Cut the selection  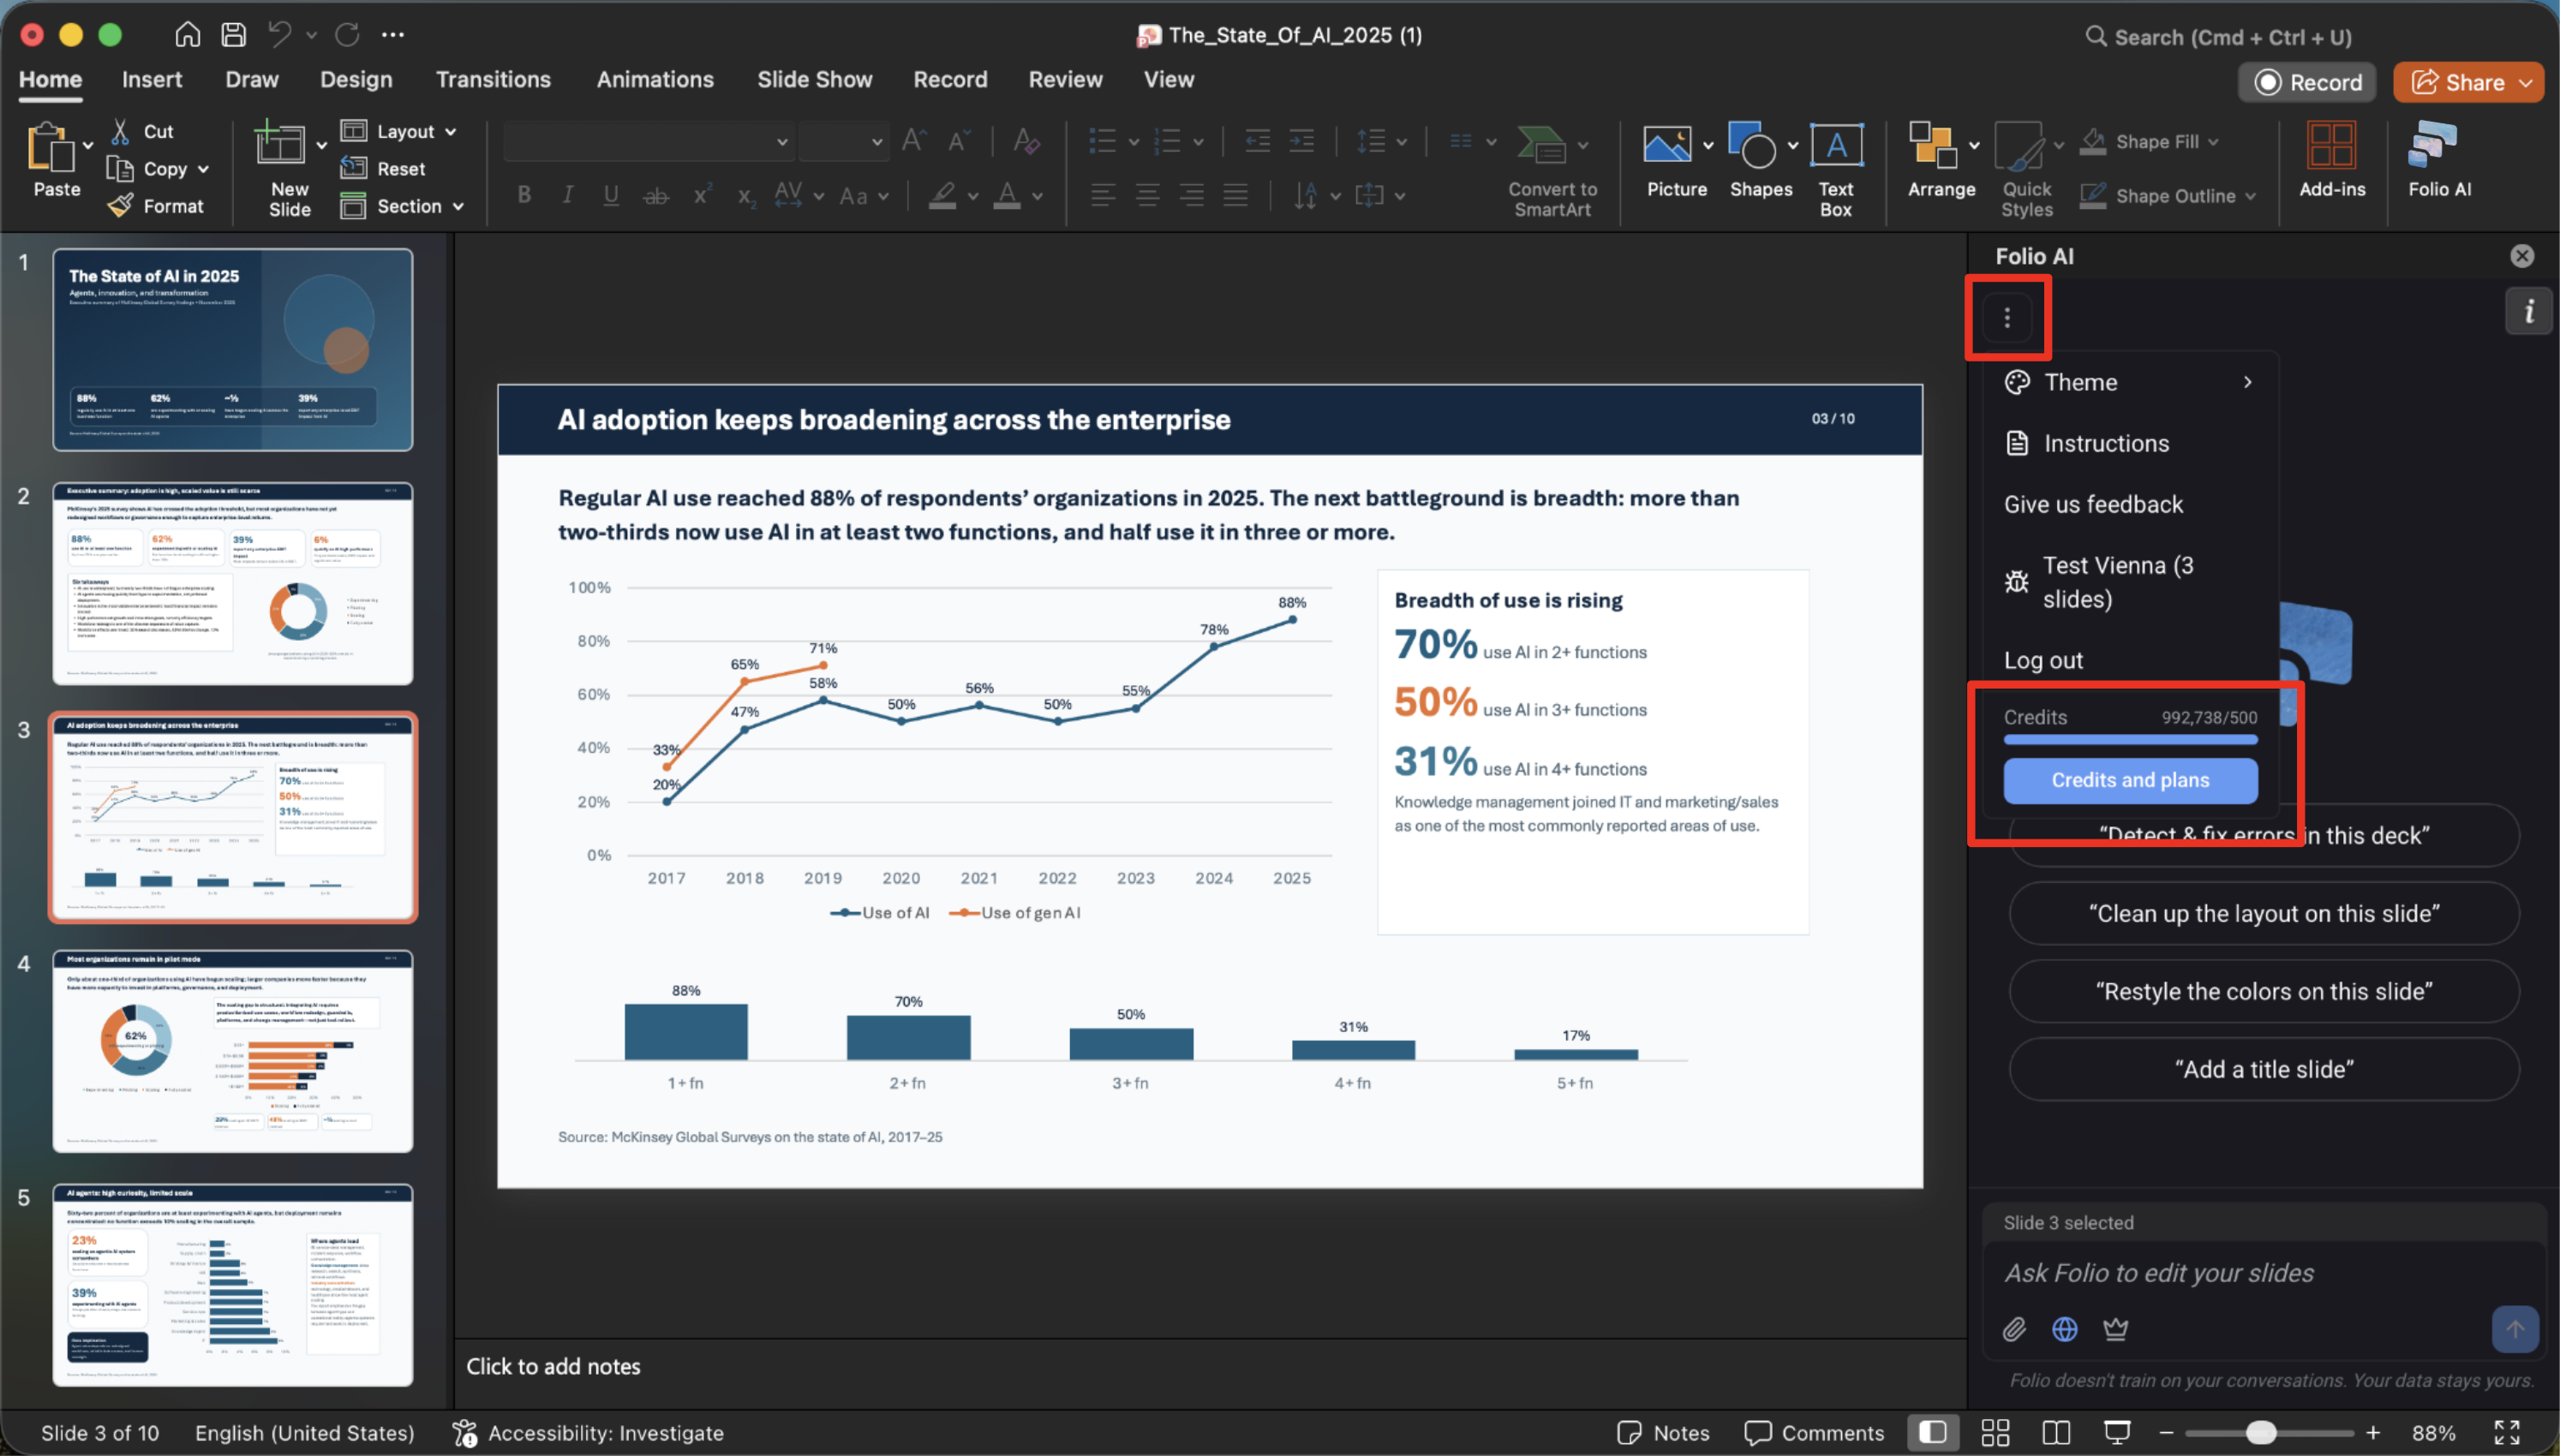[x=142, y=131]
